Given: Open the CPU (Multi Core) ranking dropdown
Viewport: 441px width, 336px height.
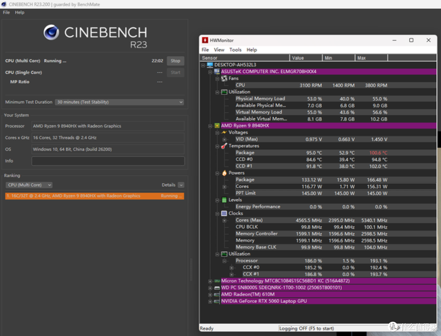Looking at the screenshot, I should click(x=29, y=185).
